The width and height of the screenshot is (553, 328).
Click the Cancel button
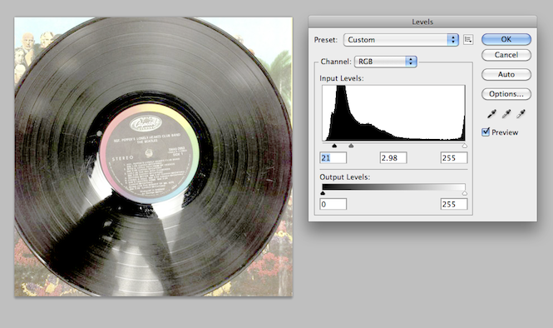pyautogui.click(x=506, y=55)
